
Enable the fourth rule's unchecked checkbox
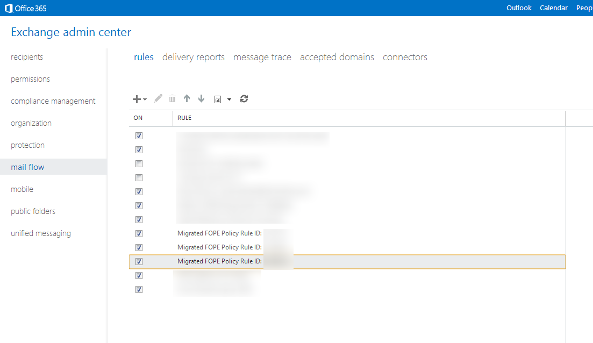coord(139,178)
